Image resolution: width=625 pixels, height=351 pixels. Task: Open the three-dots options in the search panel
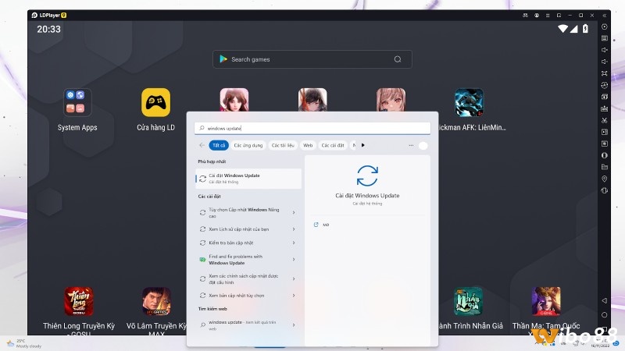(x=411, y=145)
